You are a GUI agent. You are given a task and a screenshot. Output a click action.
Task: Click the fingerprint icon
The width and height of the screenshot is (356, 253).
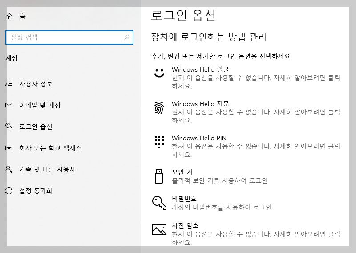(159, 107)
